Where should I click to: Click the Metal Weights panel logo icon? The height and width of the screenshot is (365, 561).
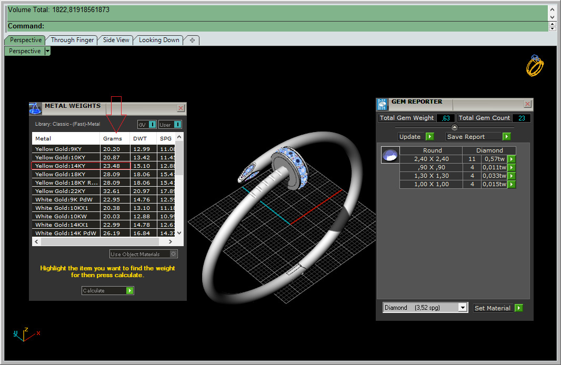click(35, 109)
